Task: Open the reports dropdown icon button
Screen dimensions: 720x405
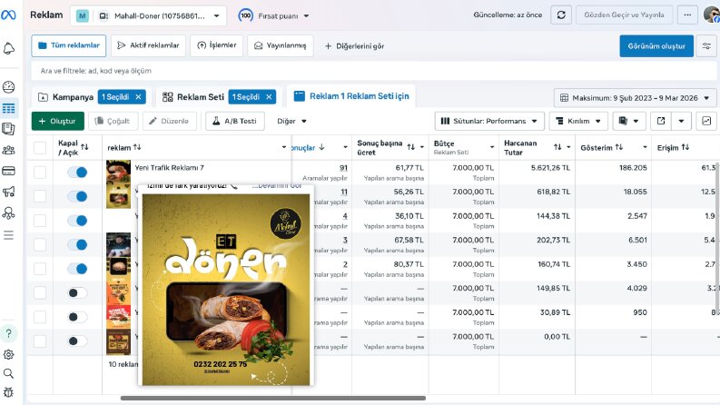Action: 628,121
